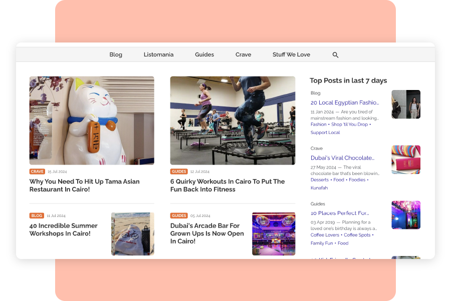This screenshot has width=451, height=301.
Task: Open the Kunafah tag
Action: pyautogui.click(x=319, y=187)
